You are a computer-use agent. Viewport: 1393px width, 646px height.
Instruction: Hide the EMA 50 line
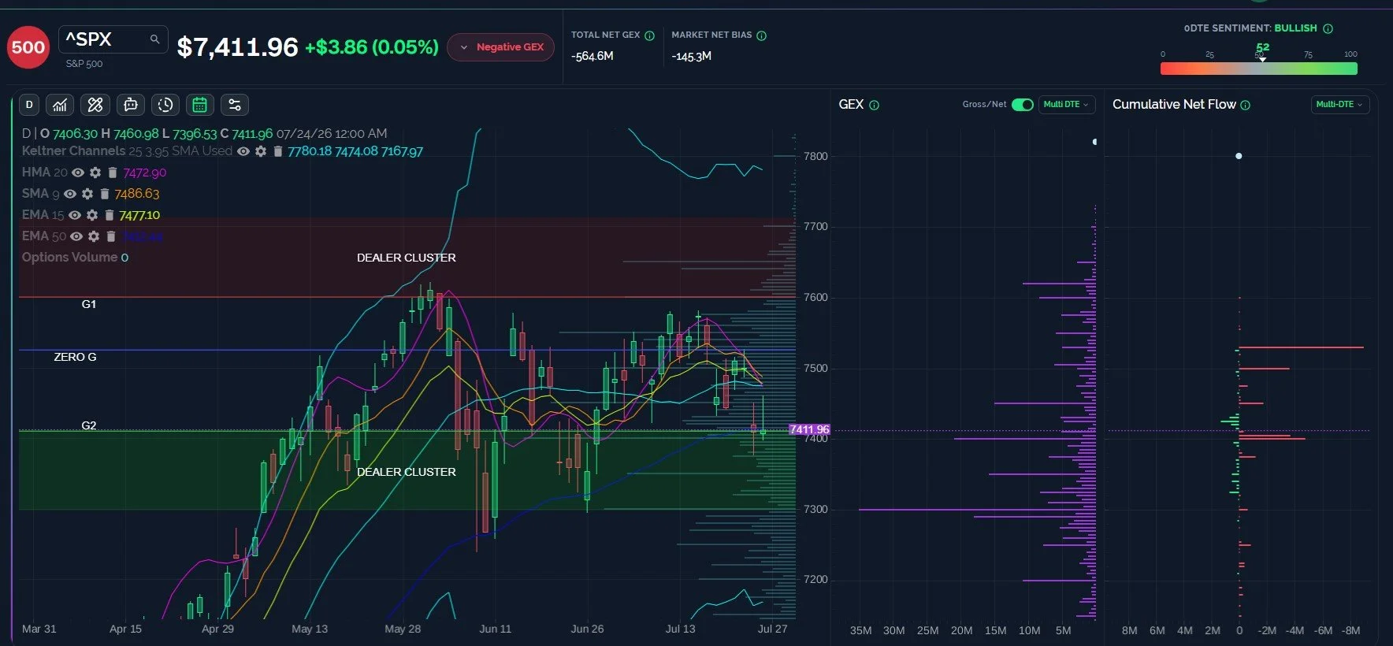coord(76,236)
